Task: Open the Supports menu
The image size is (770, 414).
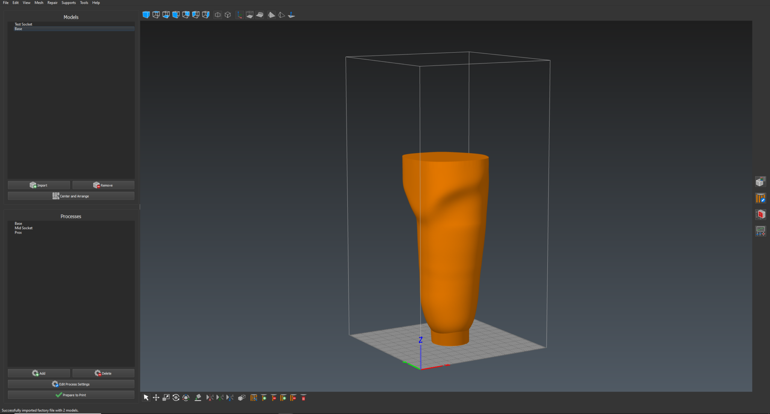Action: [68, 3]
